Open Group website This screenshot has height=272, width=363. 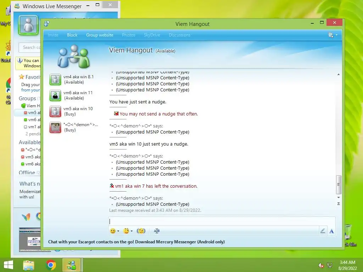(100, 35)
